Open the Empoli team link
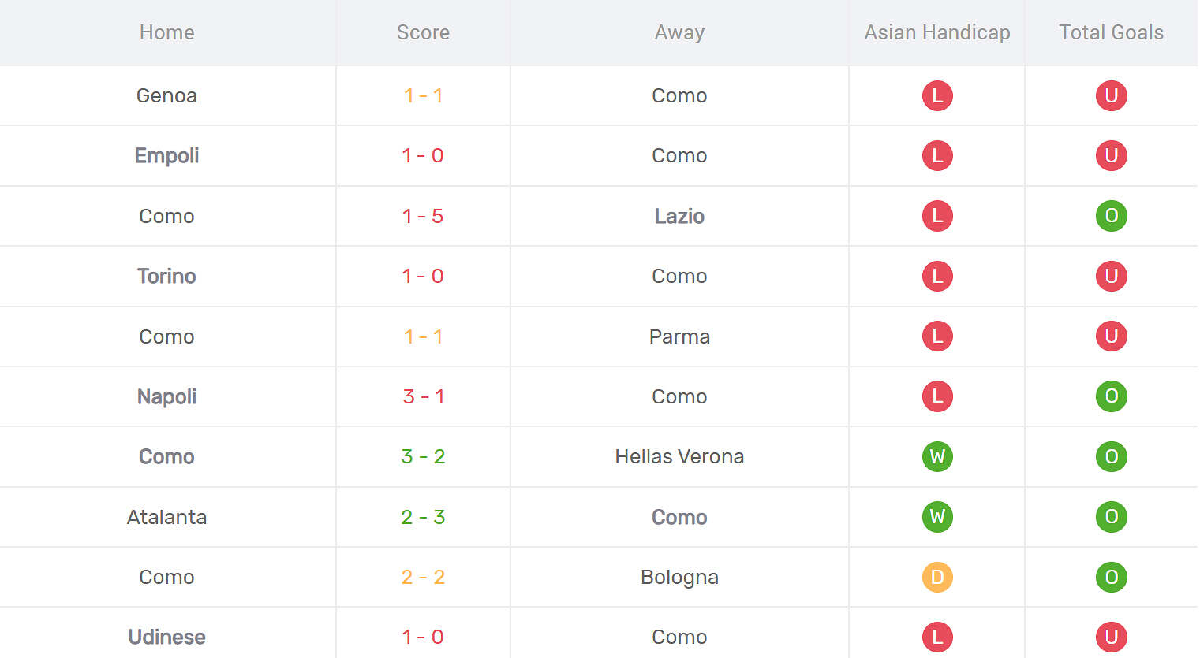Screen dimensions: 1200x658 (166, 156)
